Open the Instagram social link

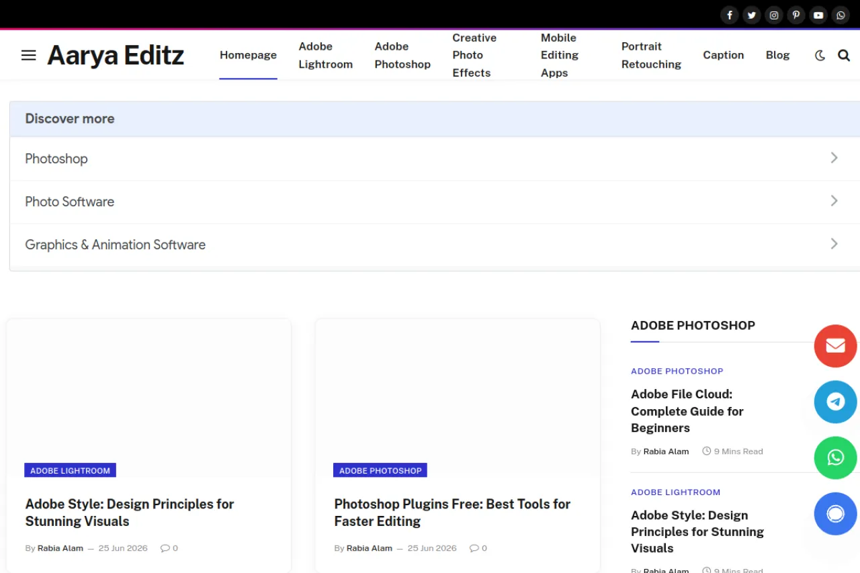774,15
